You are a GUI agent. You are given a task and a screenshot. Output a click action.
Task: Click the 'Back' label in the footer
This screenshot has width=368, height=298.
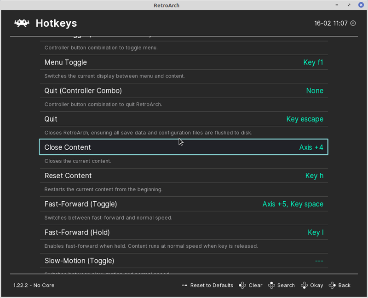344,285
